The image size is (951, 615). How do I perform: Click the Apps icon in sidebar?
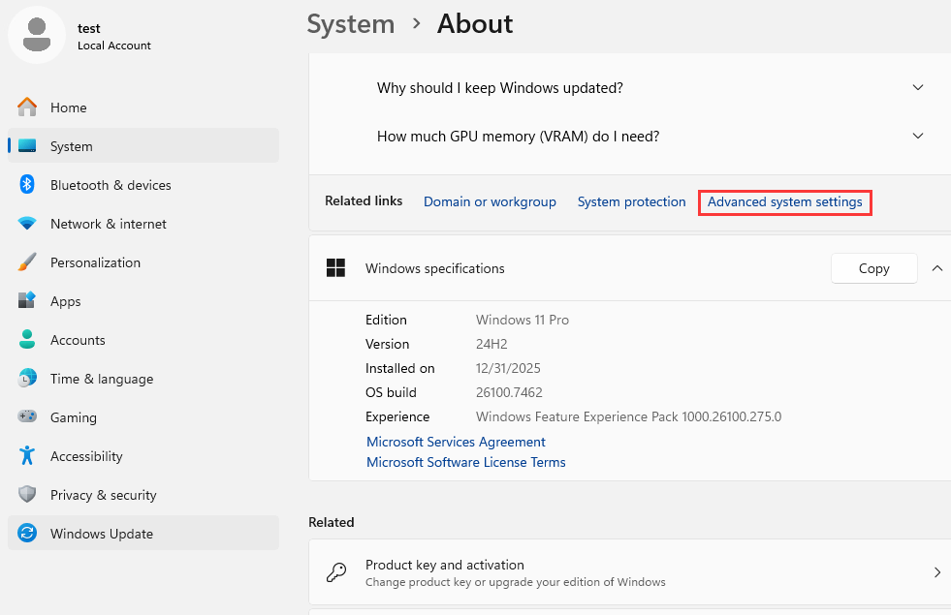click(27, 301)
